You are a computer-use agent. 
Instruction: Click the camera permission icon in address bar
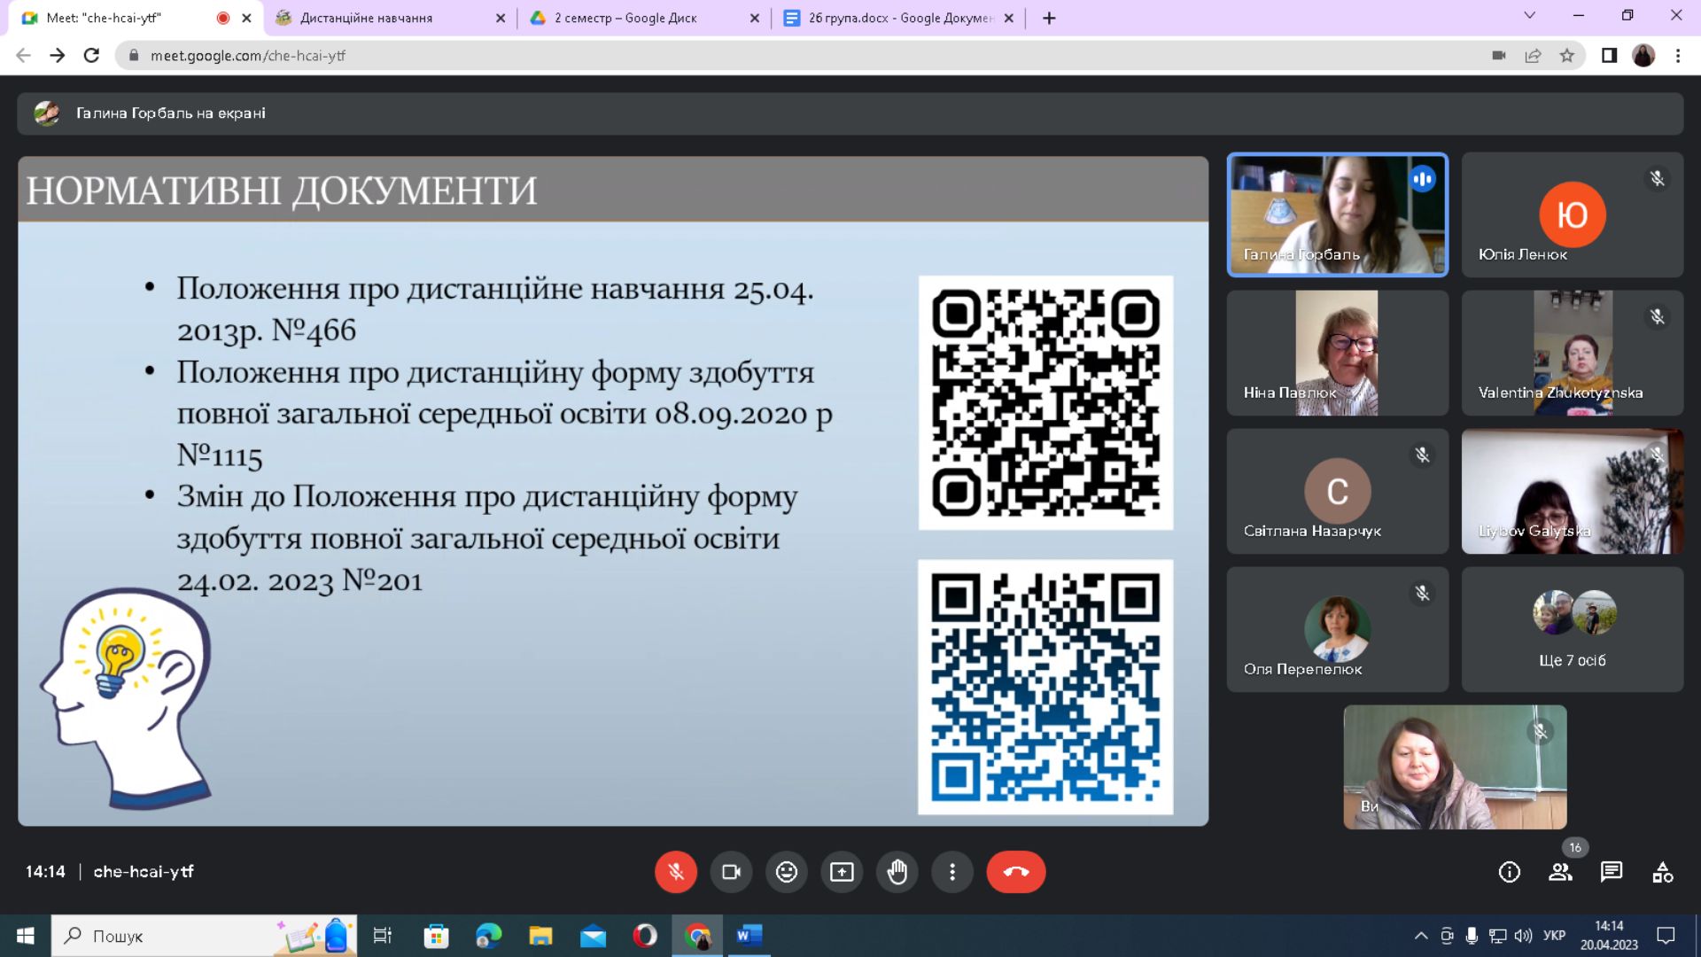1499,55
